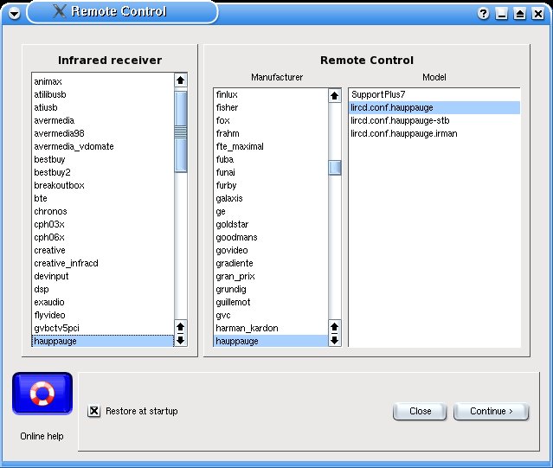Viewport: 553px width, 468px height.
Task: Select gvc manufacturer
Action: point(271,315)
